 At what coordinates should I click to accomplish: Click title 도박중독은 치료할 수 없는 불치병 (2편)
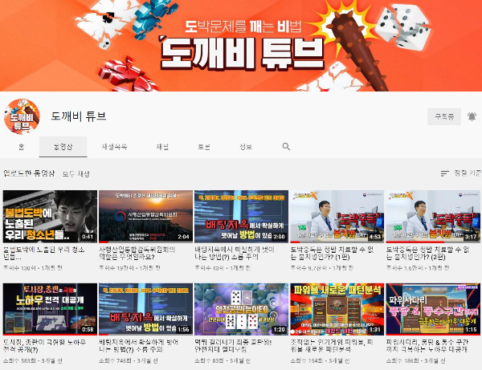(428, 253)
